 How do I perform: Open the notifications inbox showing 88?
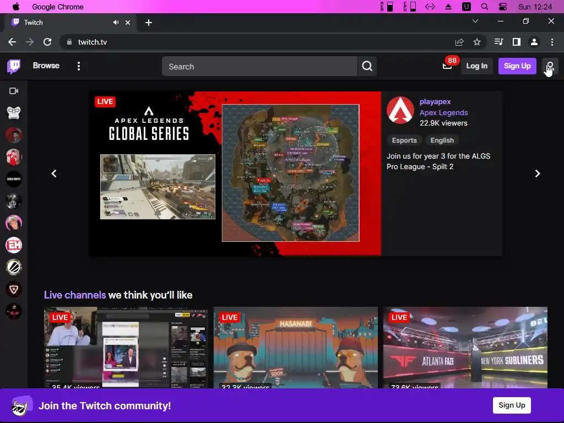(x=447, y=66)
